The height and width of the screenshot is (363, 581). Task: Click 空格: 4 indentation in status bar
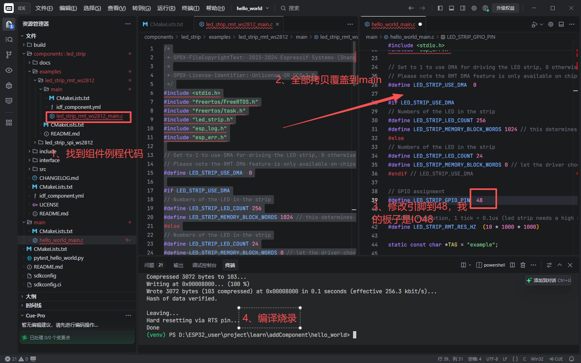[x=474, y=359]
